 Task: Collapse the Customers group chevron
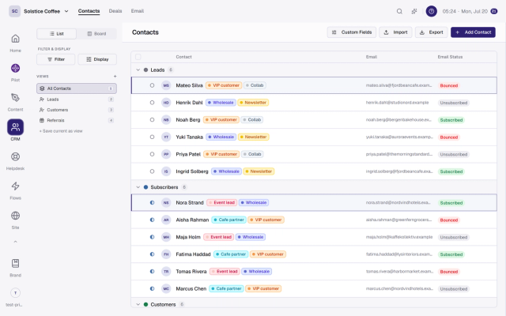click(138, 304)
